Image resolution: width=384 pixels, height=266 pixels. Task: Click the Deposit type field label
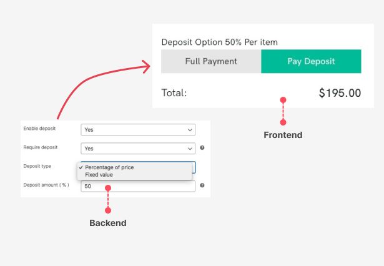[37, 167]
